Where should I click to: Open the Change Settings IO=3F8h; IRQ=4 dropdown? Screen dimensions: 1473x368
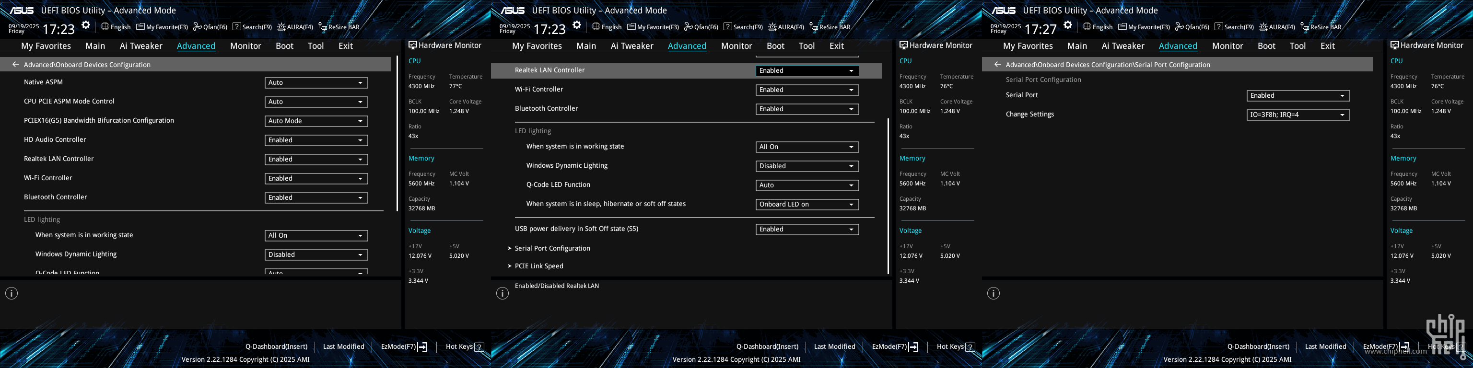click(1298, 115)
